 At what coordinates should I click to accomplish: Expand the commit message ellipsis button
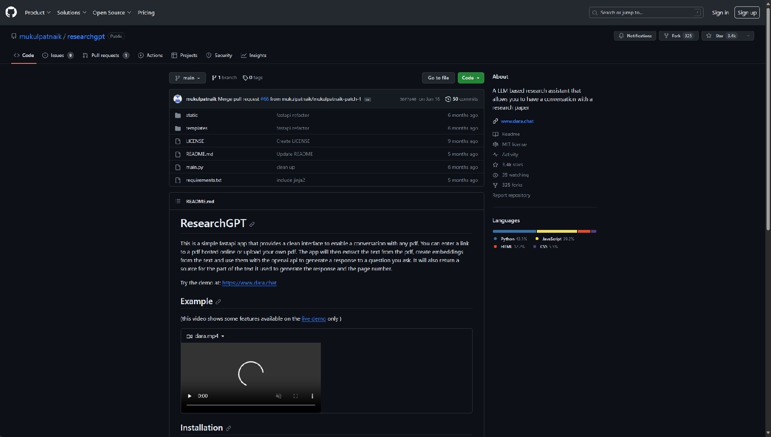pyautogui.click(x=367, y=100)
